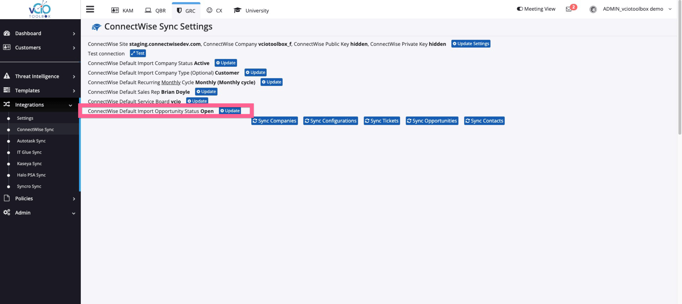Update the Default Service Board

pyautogui.click(x=197, y=101)
